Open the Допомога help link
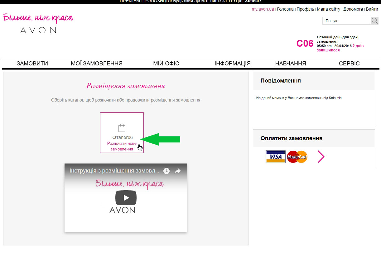Image resolution: width=381 pixels, height=256 pixels. pyautogui.click(x=353, y=9)
